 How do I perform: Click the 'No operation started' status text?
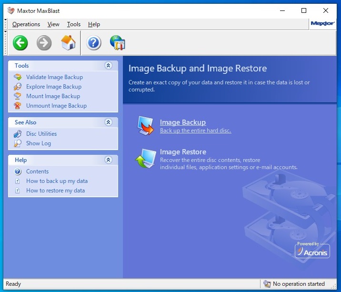299,284
